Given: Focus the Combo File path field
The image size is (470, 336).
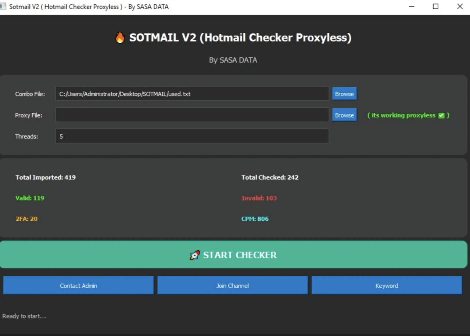Looking at the screenshot, I should pyautogui.click(x=192, y=94).
